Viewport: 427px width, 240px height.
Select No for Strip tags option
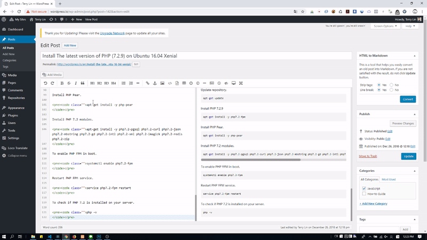point(392,85)
